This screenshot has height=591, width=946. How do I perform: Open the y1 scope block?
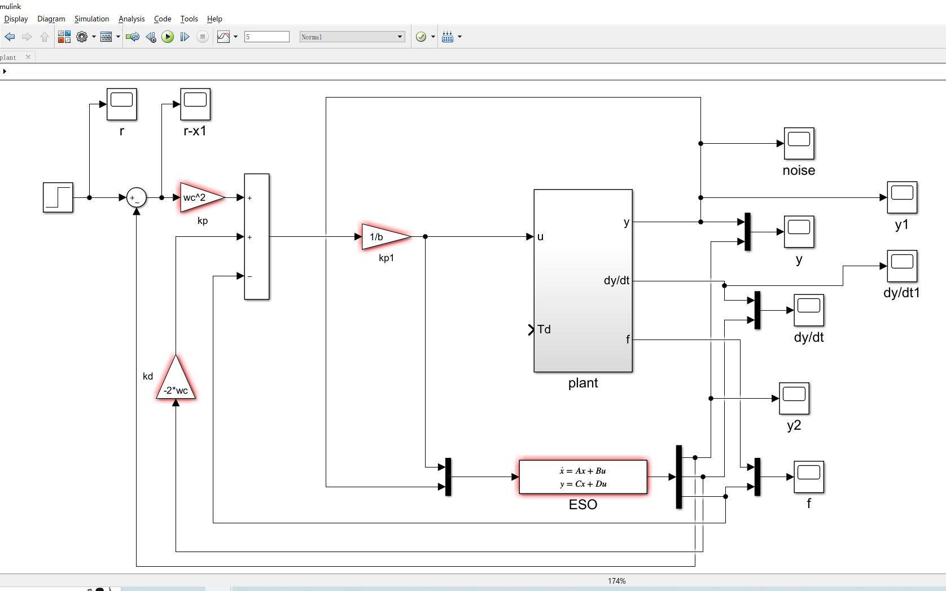point(902,197)
